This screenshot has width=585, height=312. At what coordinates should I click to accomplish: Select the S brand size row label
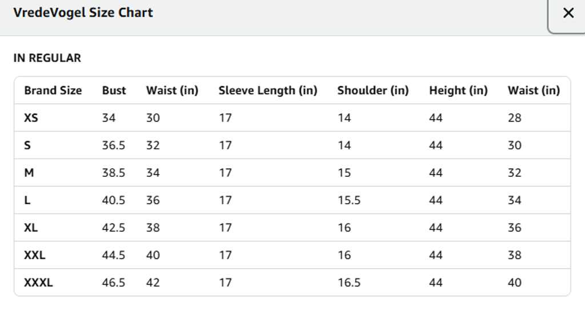[27, 145]
